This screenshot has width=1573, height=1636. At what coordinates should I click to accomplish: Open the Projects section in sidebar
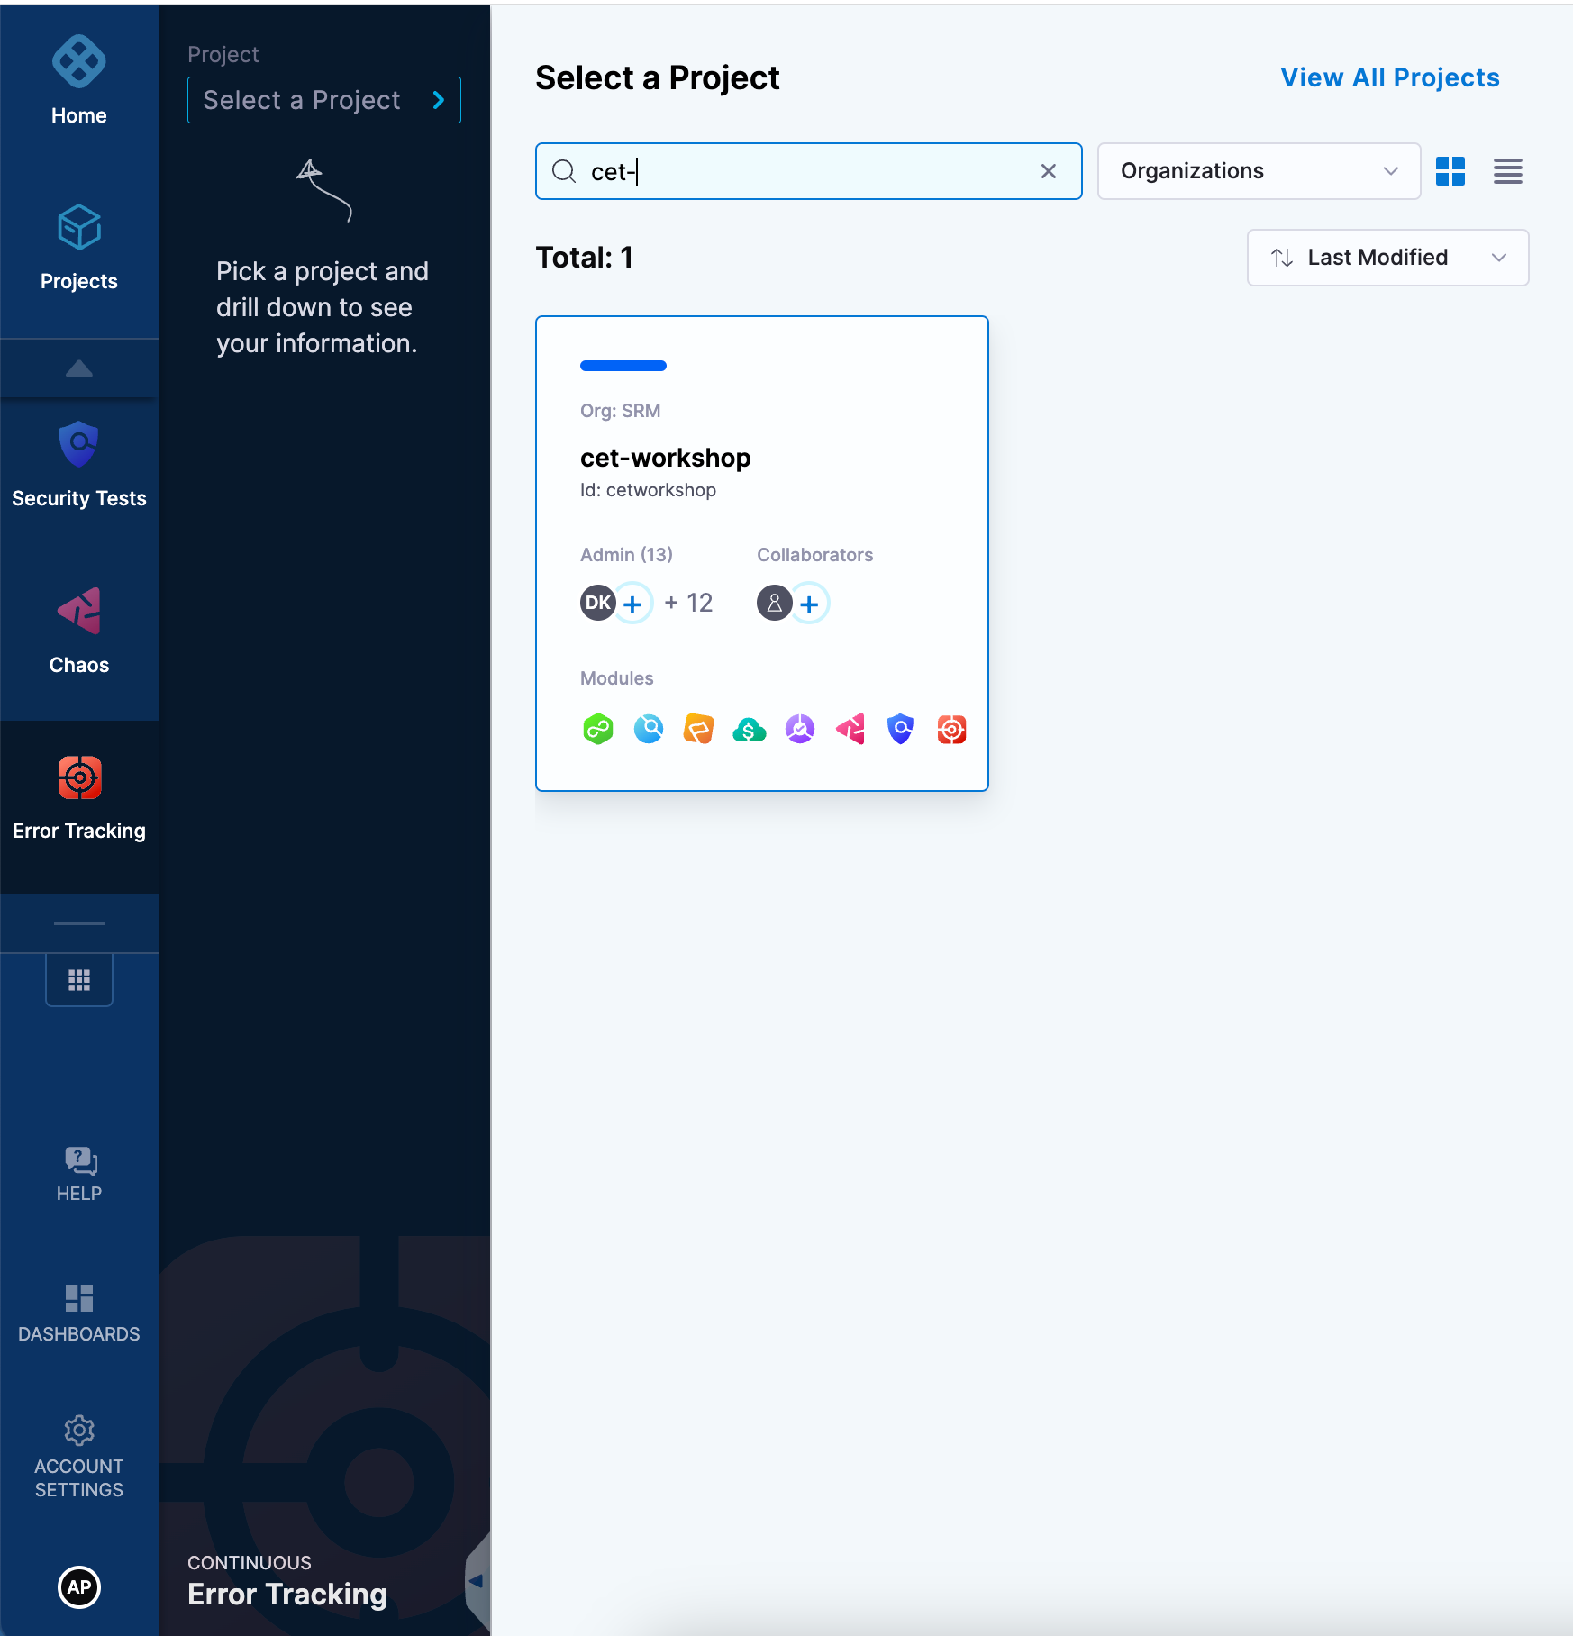coord(79,248)
